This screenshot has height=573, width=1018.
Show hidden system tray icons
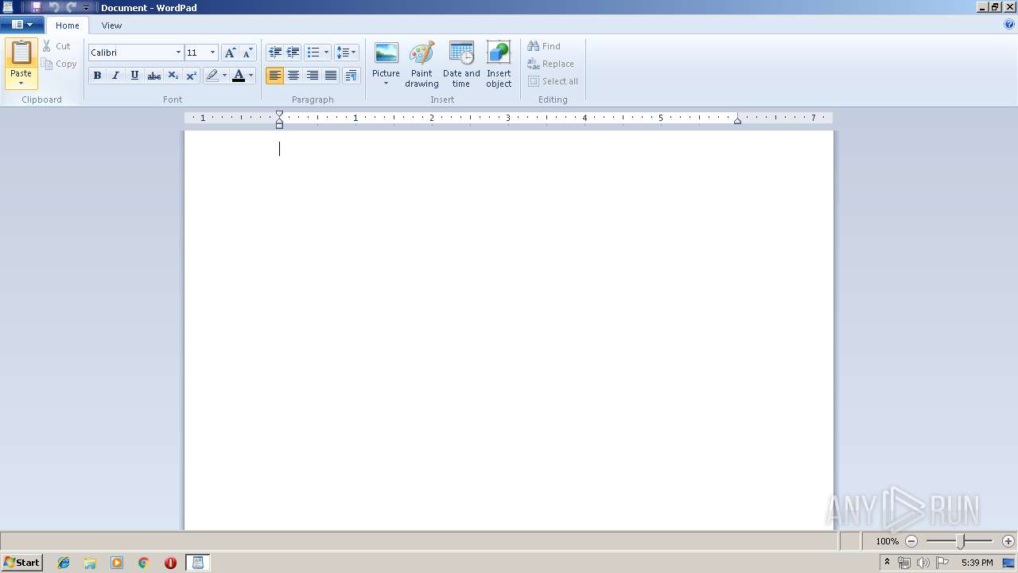[887, 563]
